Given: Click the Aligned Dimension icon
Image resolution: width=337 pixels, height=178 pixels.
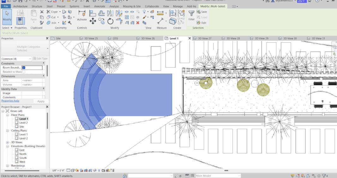Looking at the screenshot, I should click(x=160, y=21).
